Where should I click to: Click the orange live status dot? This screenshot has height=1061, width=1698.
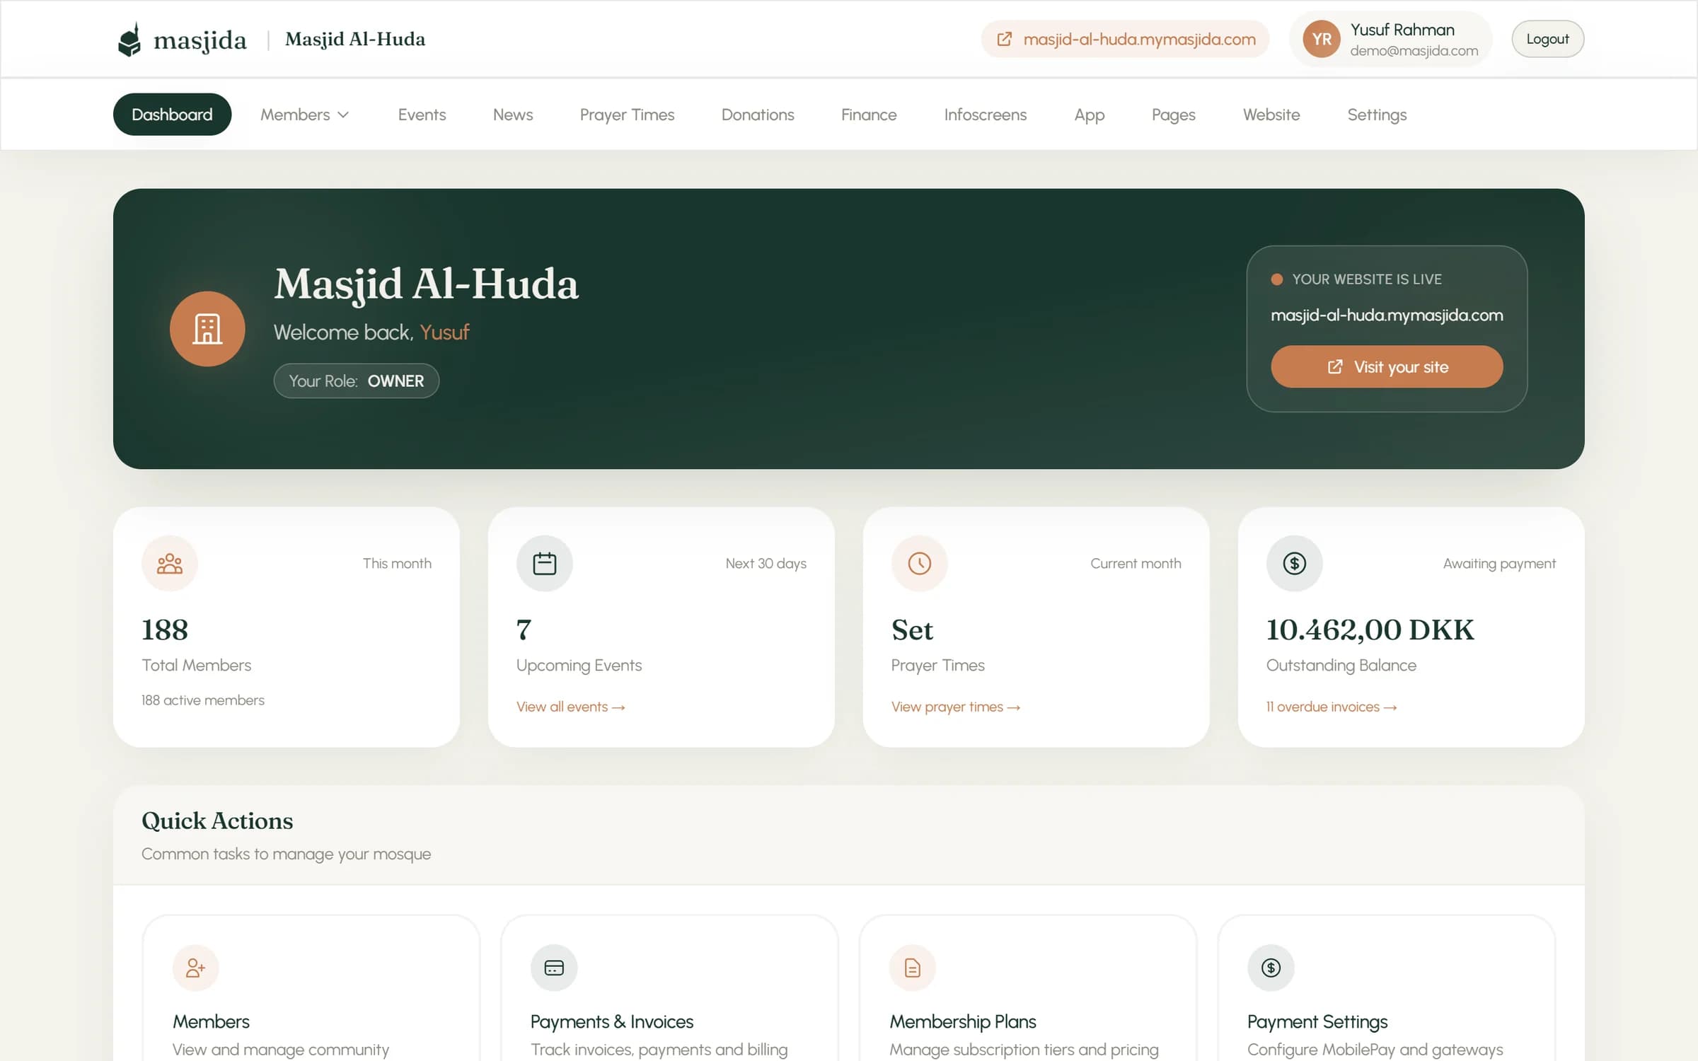(x=1277, y=279)
